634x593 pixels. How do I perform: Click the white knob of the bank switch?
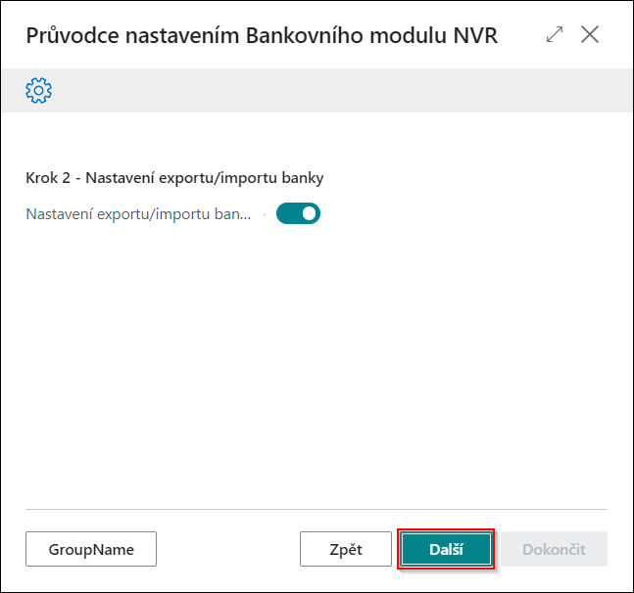[310, 213]
